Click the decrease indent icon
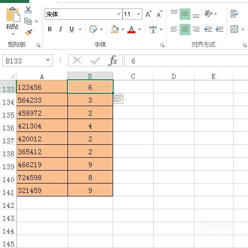This screenshot has width=248, height=248. (208, 29)
